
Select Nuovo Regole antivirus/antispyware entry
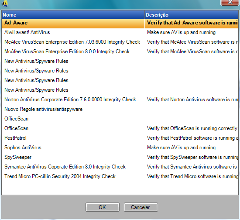43,109
